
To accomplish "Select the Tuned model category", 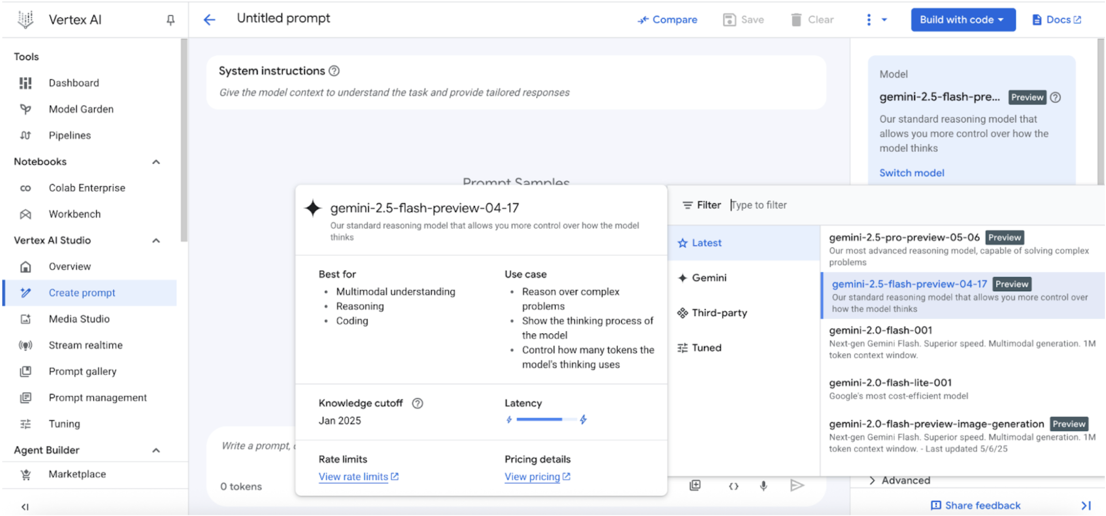I will point(744,348).
